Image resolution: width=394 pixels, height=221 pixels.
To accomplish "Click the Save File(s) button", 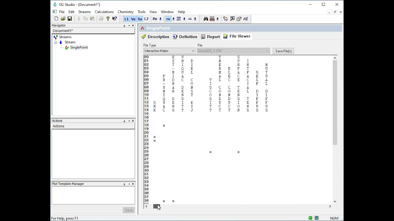I will [x=283, y=51].
